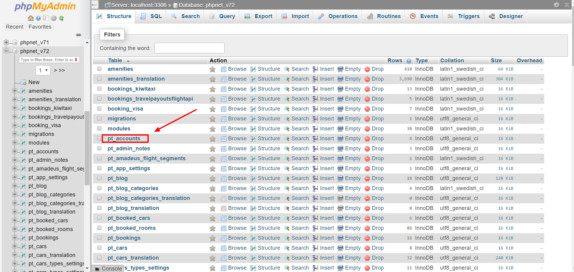Viewport: 574px width, 272px height.
Task: Click Database: phpnet_v72 breadcrumb link
Action: (x=206, y=5)
